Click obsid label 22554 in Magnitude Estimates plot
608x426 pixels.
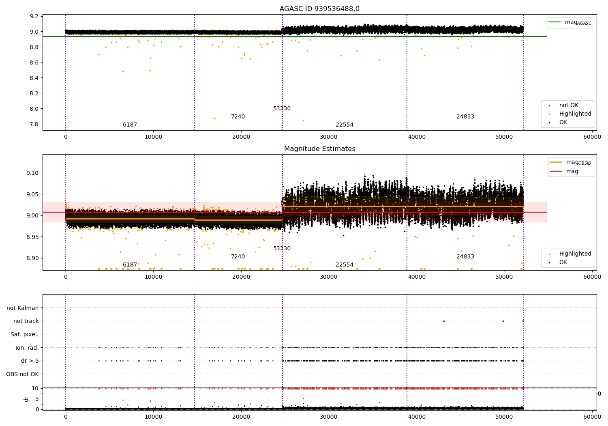click(345, 265)
